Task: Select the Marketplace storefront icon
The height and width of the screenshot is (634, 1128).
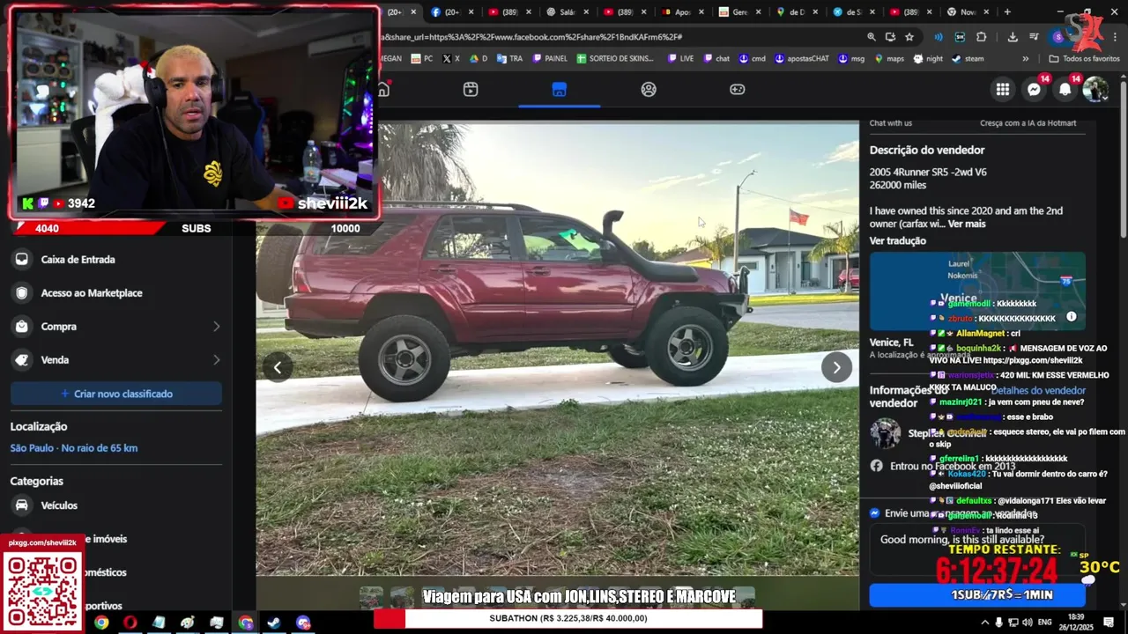Action: point(559,89)
